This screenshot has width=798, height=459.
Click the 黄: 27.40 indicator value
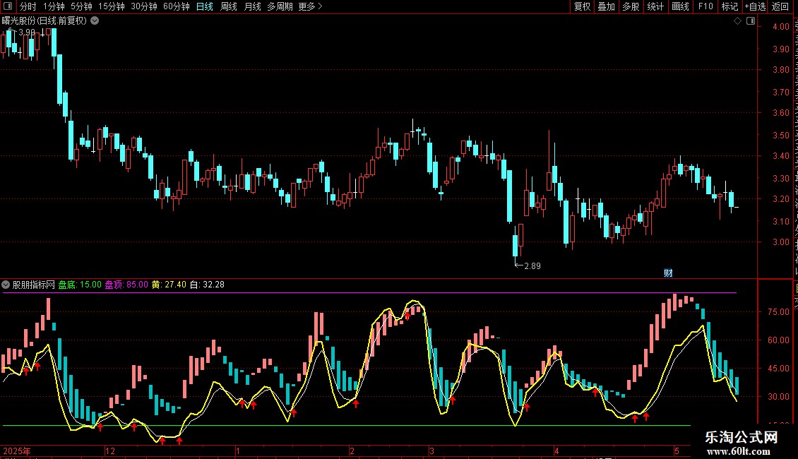coord(169,285)
